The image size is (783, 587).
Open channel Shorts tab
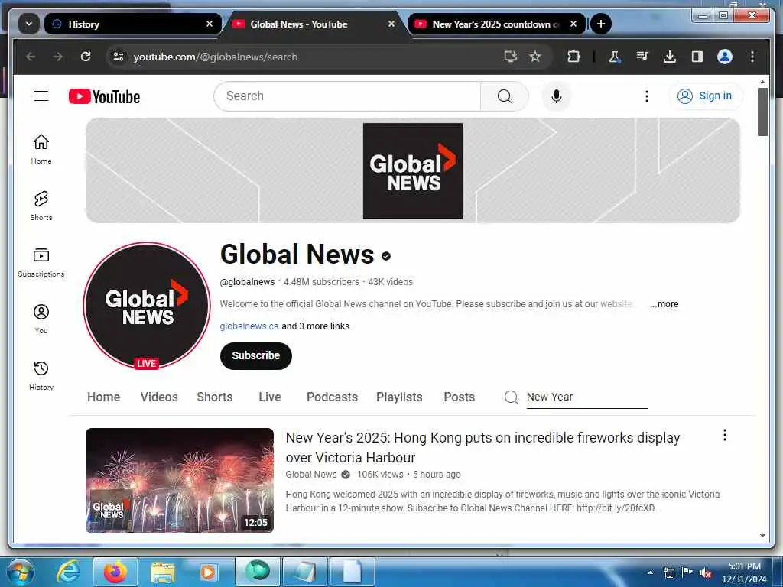pyautogui.click(x=215, y=397)
